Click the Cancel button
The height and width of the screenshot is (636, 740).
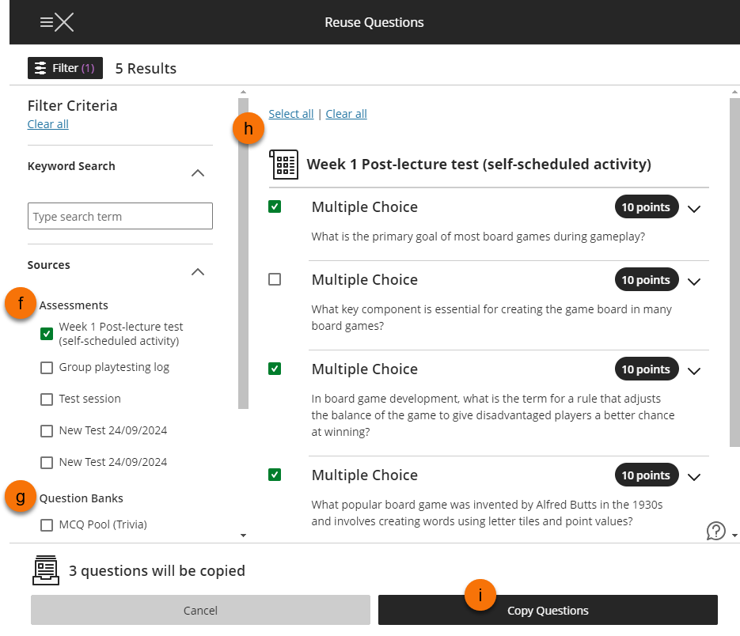pyautogui.click(x=200, y=610)
